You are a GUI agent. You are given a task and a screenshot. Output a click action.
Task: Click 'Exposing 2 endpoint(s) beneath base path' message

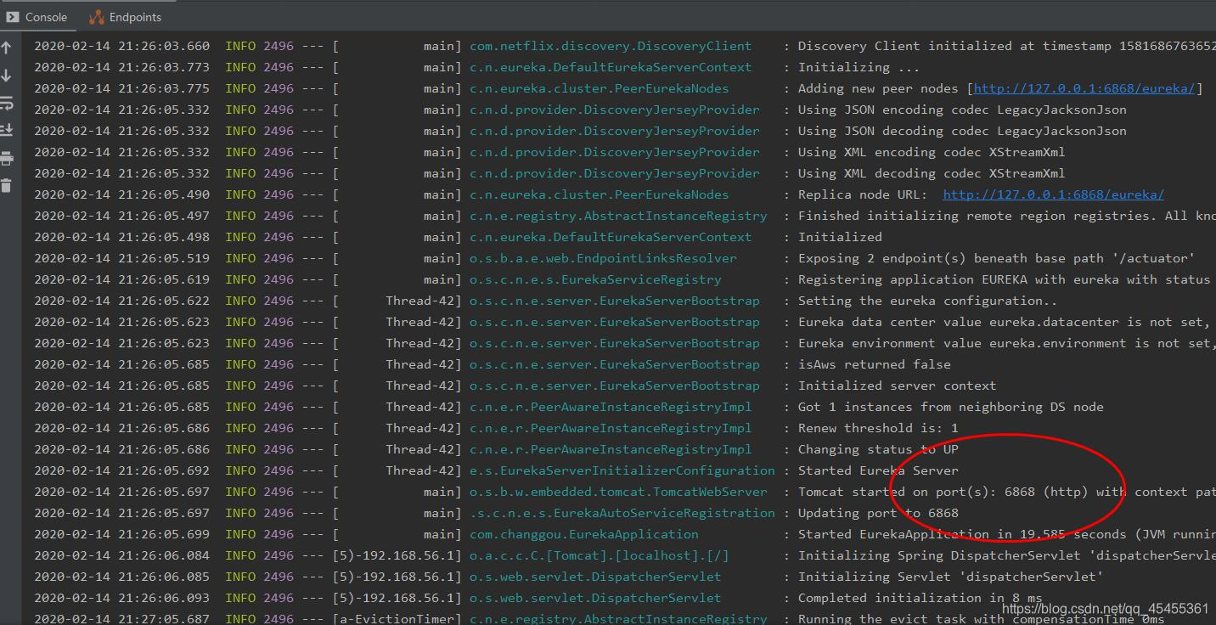996,258
